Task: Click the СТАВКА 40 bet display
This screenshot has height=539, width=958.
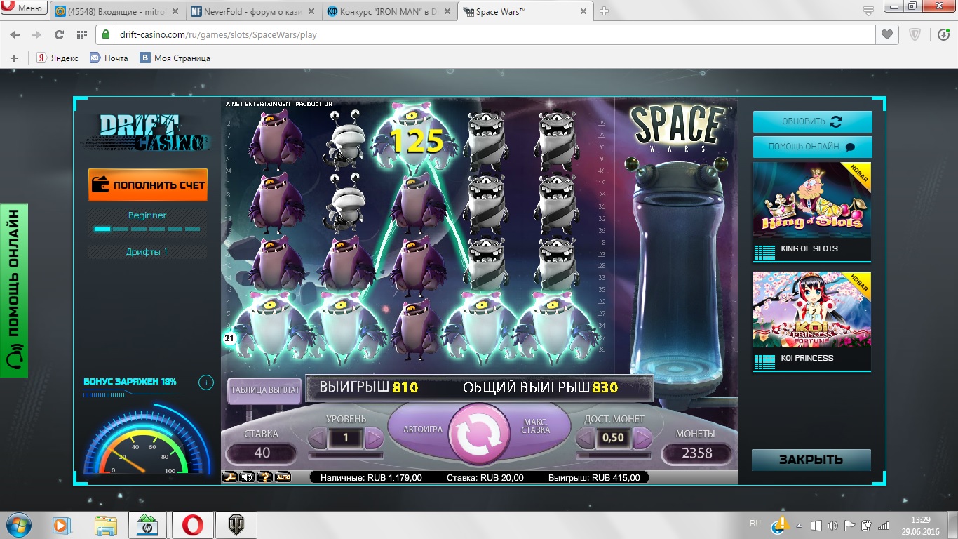Action: point(262,453)
